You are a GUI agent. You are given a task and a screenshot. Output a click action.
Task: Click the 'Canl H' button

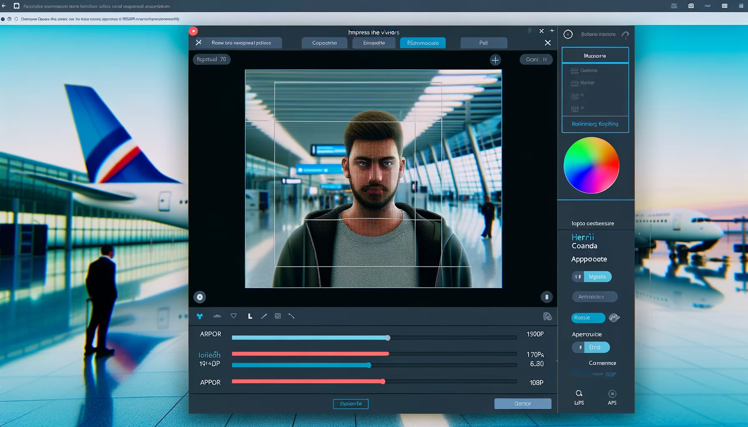tap(536, 60)
